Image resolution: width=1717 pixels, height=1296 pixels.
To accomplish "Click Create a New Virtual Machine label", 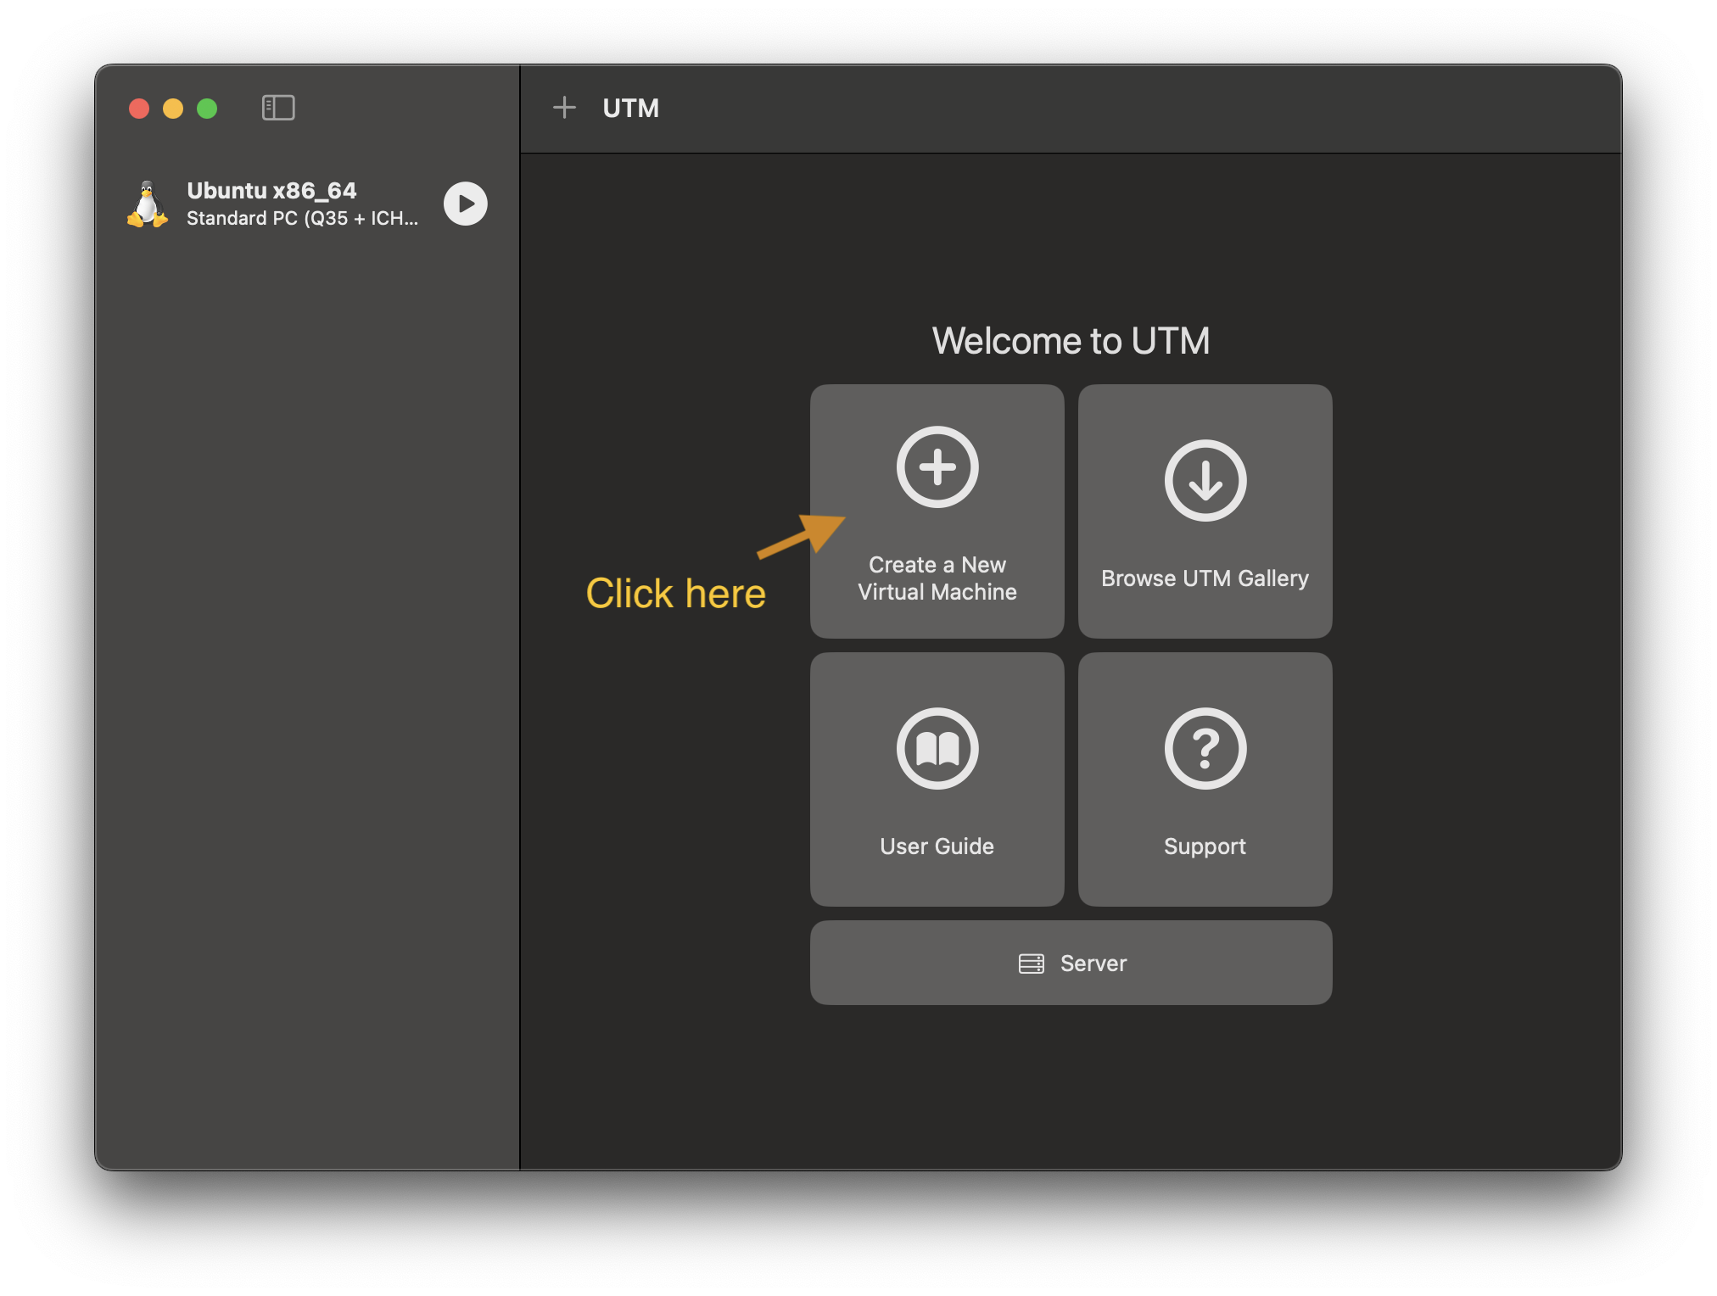I will tap(937, 578).
